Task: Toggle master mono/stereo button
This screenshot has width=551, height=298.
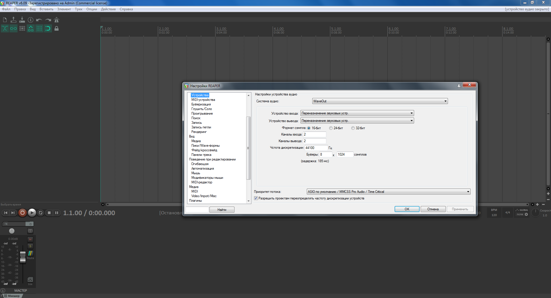Action: [30, 231]
